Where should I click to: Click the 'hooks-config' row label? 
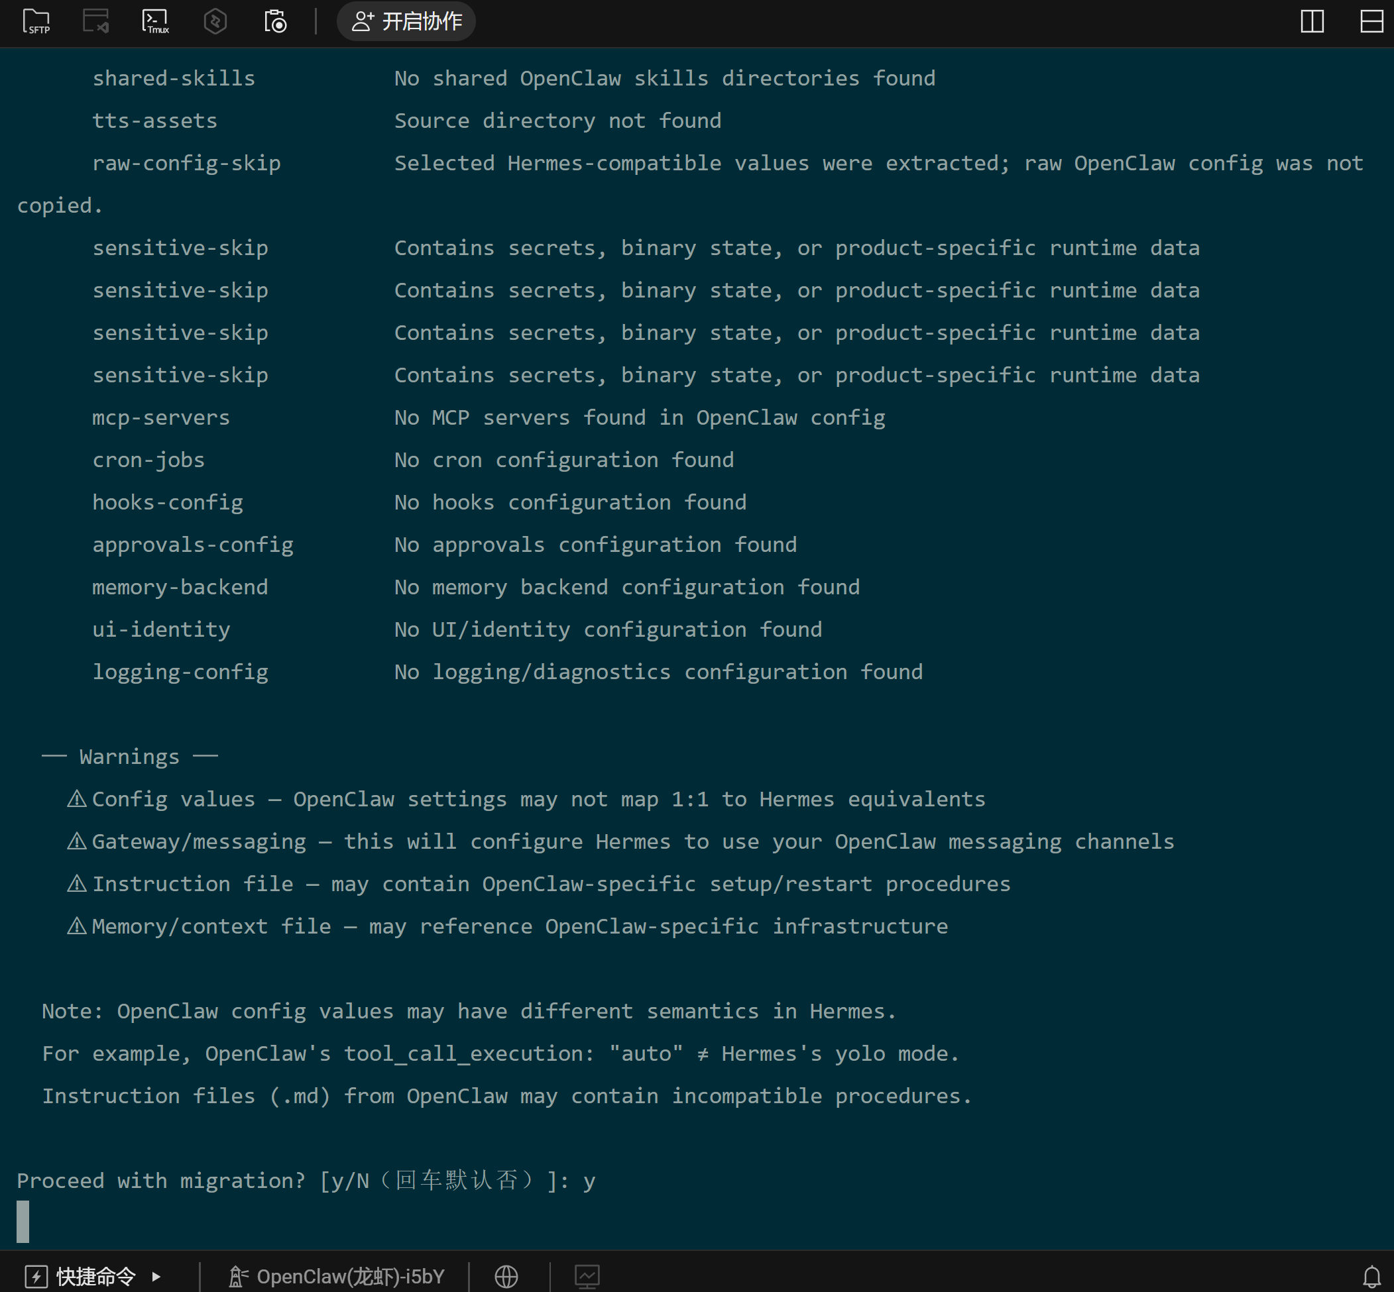[167, 502]
